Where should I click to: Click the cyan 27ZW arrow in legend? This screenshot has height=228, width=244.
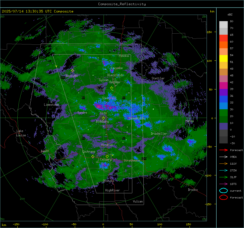pyautogui.click(x=223, y=171)
